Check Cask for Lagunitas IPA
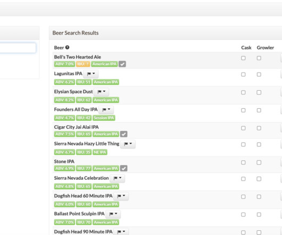 pyautogui.click(x=243, y=74)
